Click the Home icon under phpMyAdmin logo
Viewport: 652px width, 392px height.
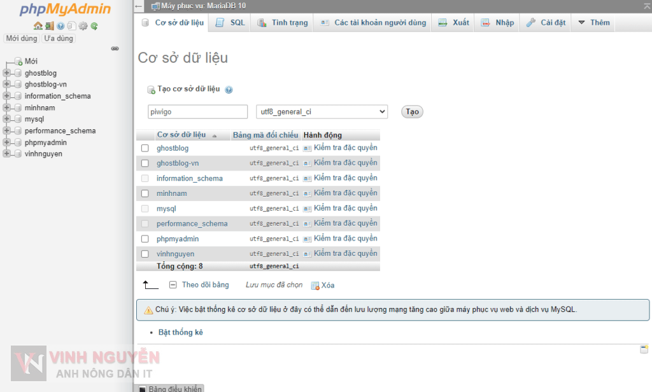coord(38,26)
